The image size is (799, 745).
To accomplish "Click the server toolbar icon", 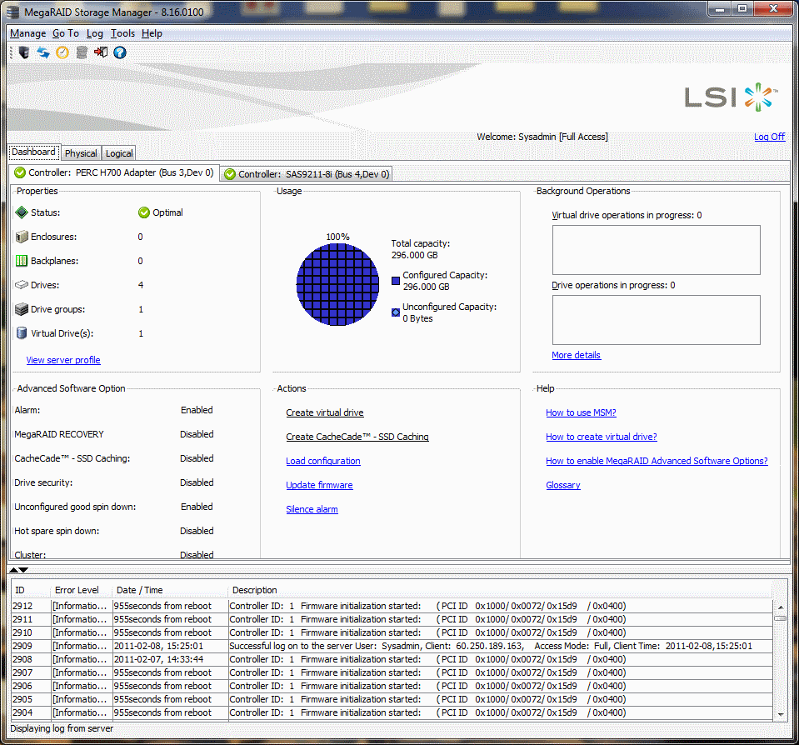I will [23, 52].
